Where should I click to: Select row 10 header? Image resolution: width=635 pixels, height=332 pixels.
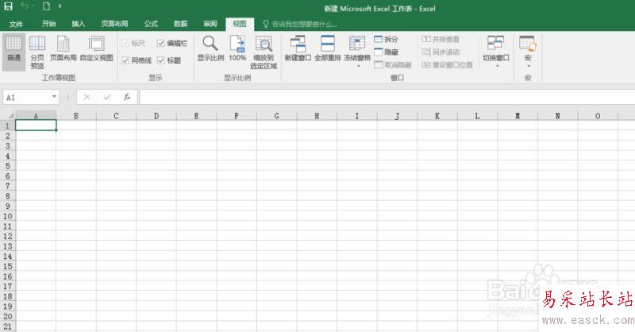8,216
